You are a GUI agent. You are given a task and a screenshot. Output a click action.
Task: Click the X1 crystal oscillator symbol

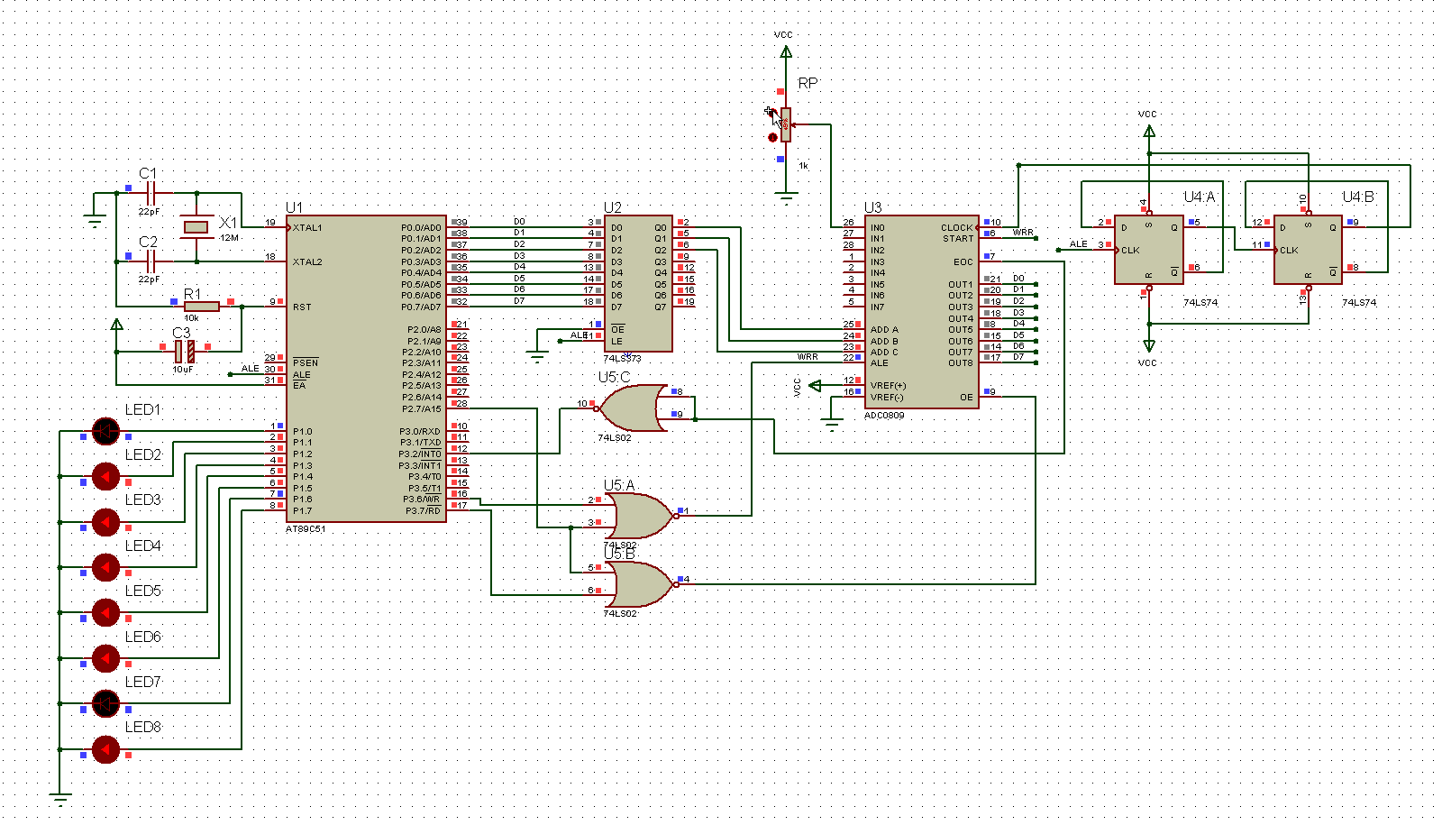click(x=196, y=227)
